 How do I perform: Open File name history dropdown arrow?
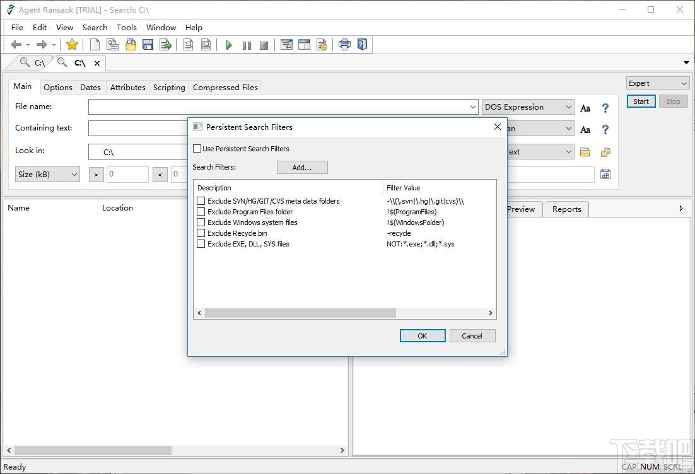coord(472,107)
